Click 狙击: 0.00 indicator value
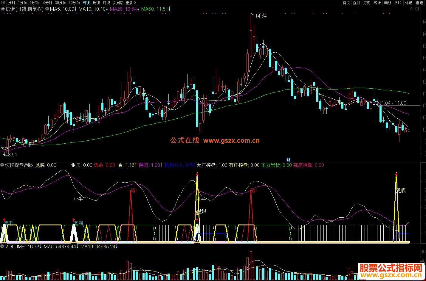426x281 pixels. (82, 165)
